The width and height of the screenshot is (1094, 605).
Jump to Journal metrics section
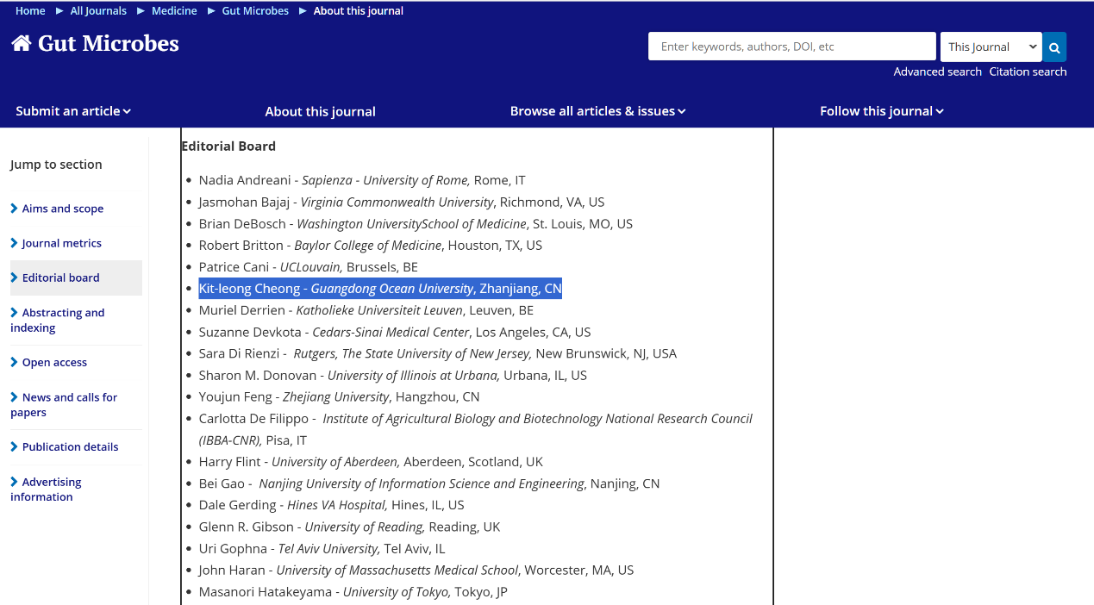pyautogui.click(x=61, y=243)
